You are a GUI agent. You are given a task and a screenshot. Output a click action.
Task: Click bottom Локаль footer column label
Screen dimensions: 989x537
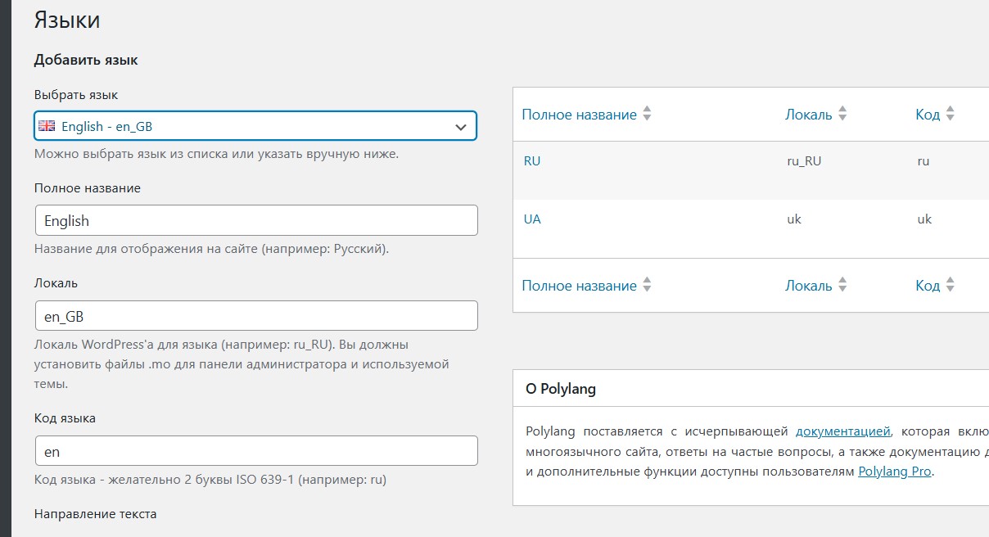(x=808, y=286)
